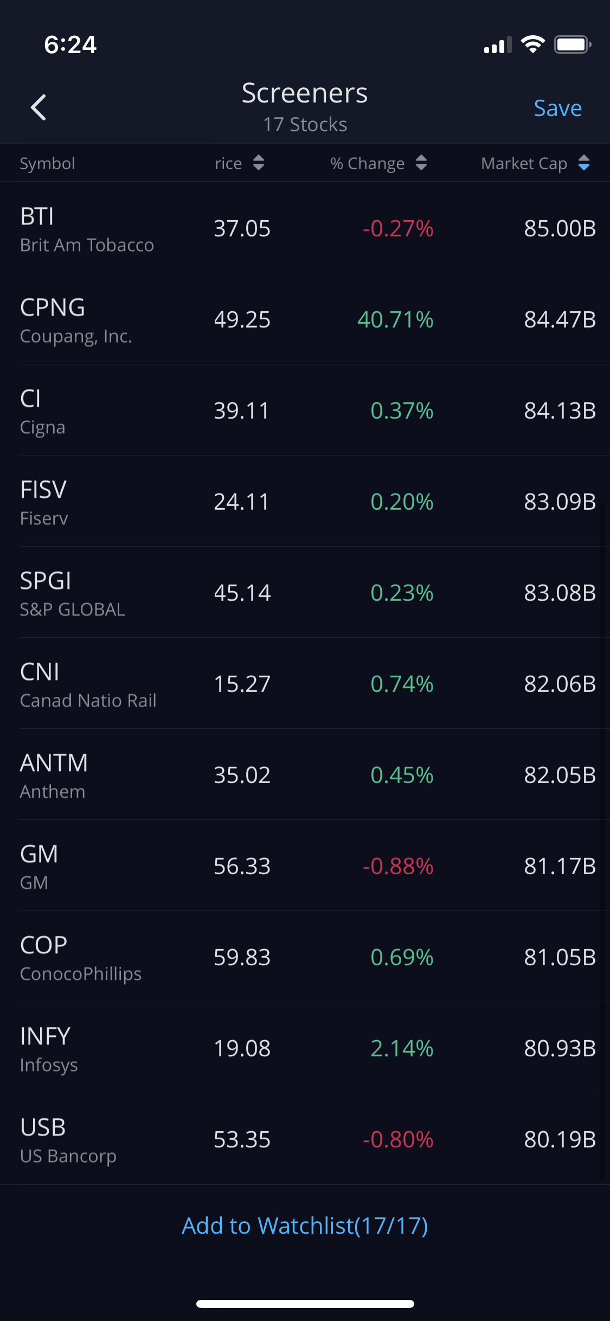Open the CI Cigna stock row
The width and height of the screenshot is (610, 1321).
[305, 411]
